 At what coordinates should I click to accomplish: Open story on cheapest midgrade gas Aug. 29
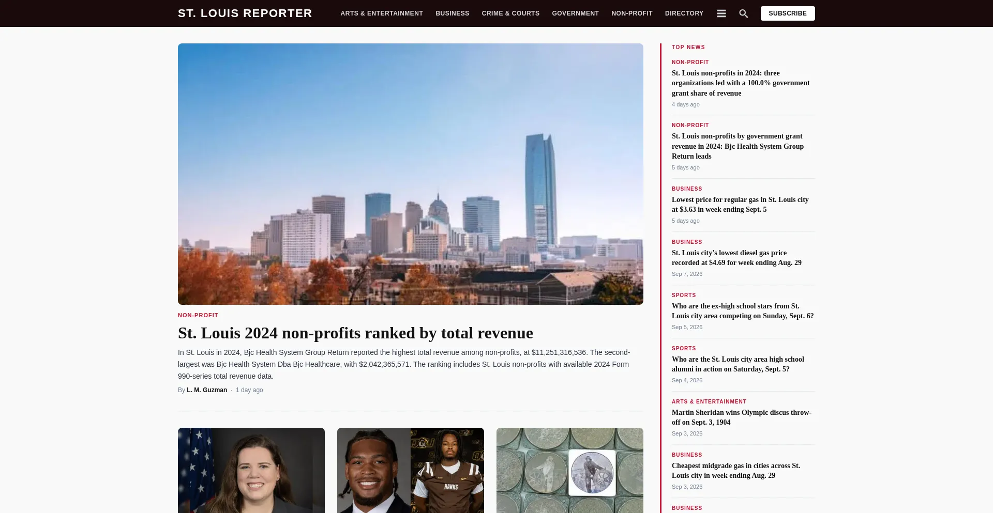point(736,471)
